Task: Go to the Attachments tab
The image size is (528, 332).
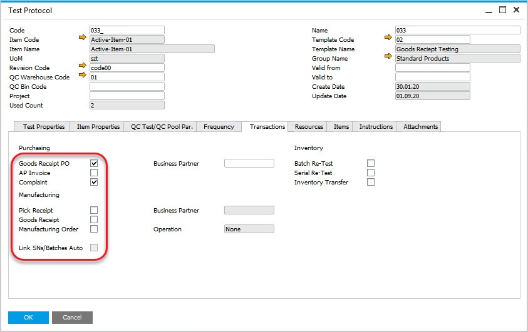Action: pos(421,127)
